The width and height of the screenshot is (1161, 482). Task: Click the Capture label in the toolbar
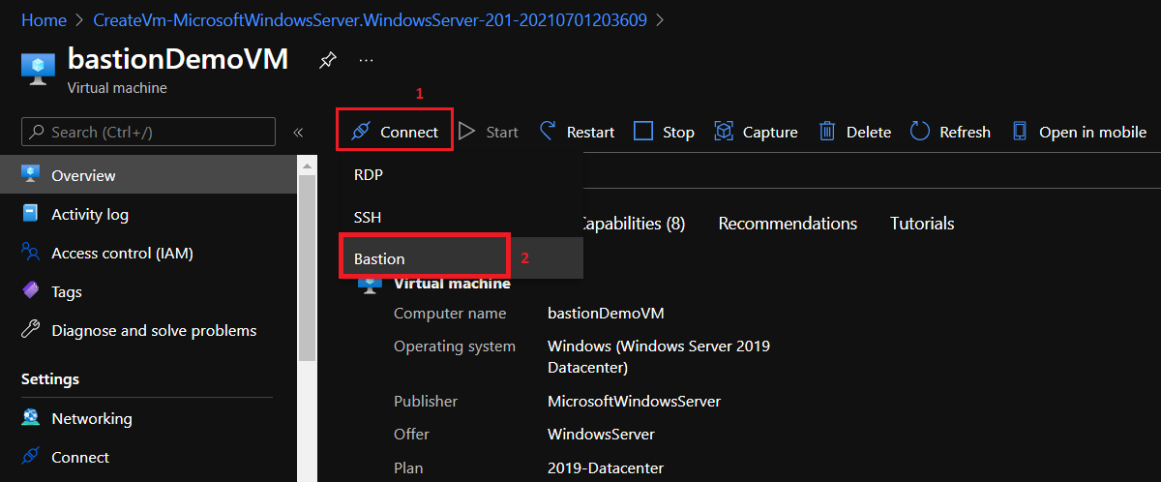(770, 133)
